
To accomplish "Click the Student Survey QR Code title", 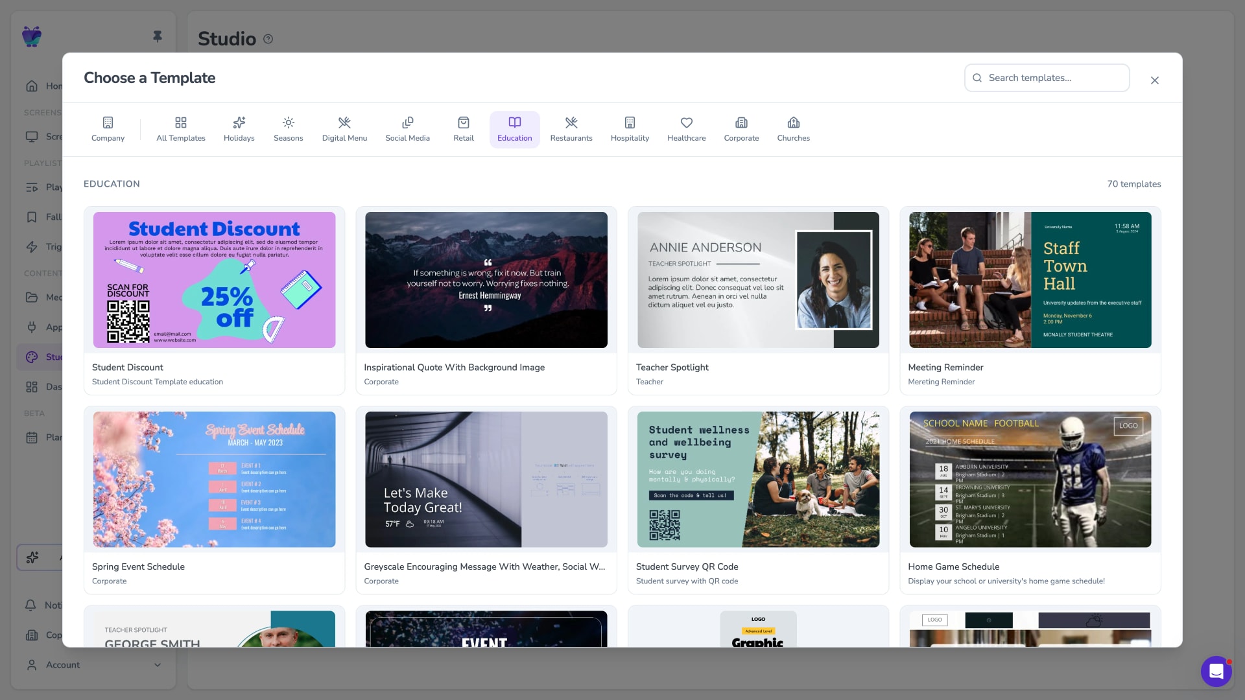I will tap(687, 566).
